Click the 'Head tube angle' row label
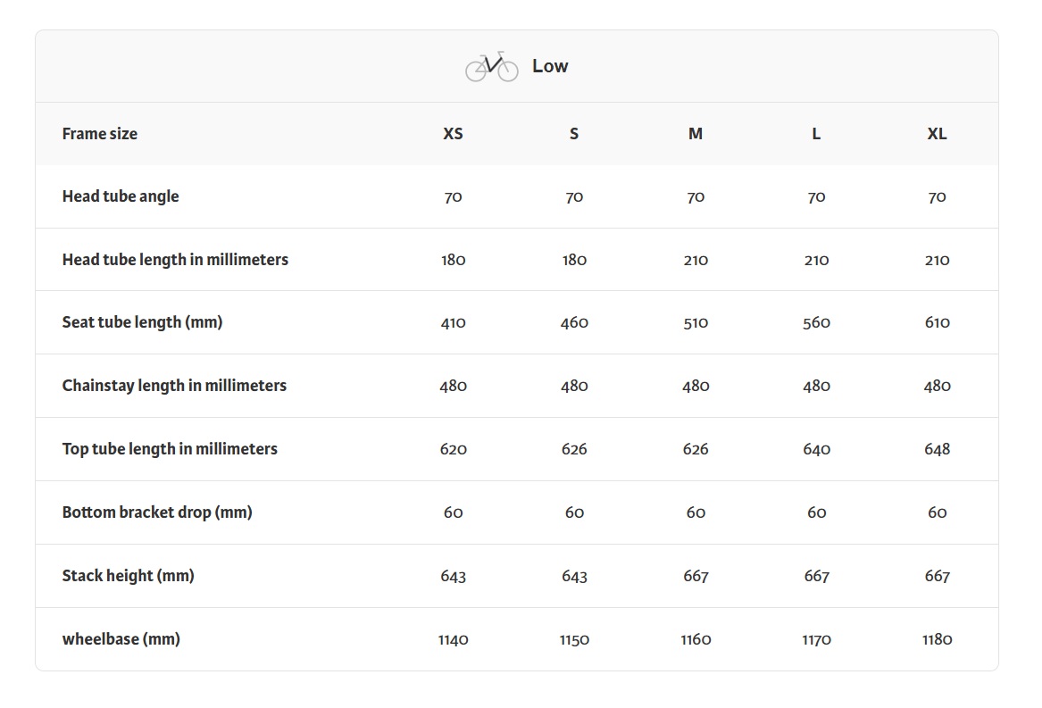 121,196
